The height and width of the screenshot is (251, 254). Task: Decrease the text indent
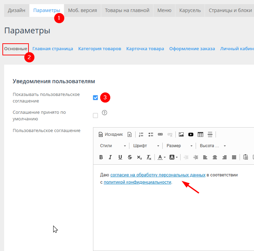click(x=186, y=157)
